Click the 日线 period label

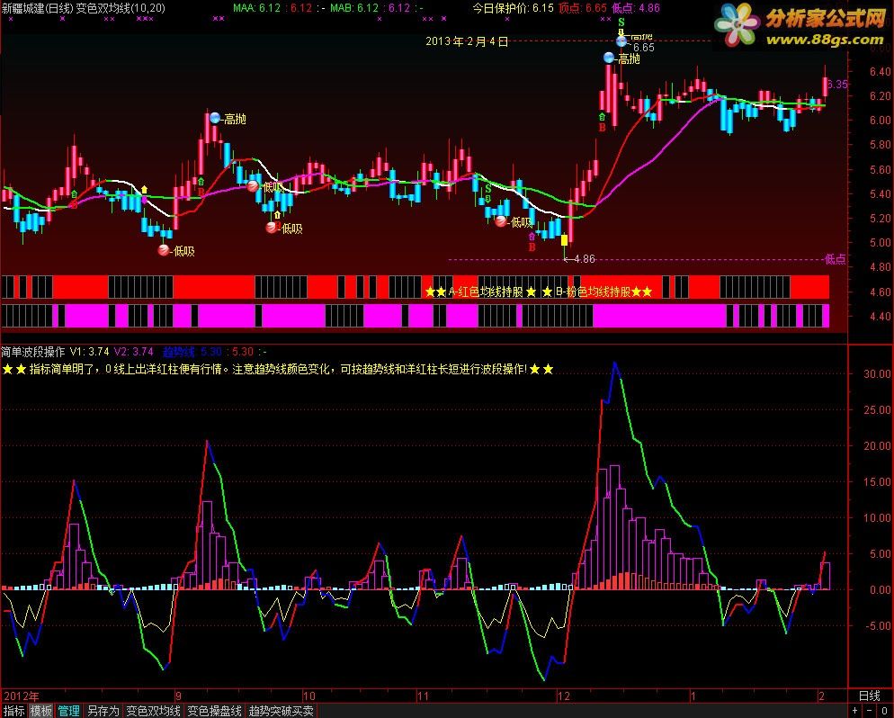(870, 696)
